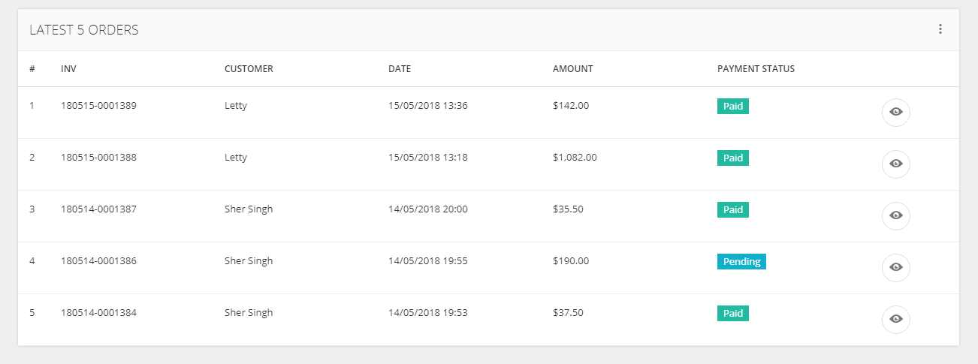Click the AMOUNT column header
Screen dimensions: 978x364
click(x=572, y=69)
